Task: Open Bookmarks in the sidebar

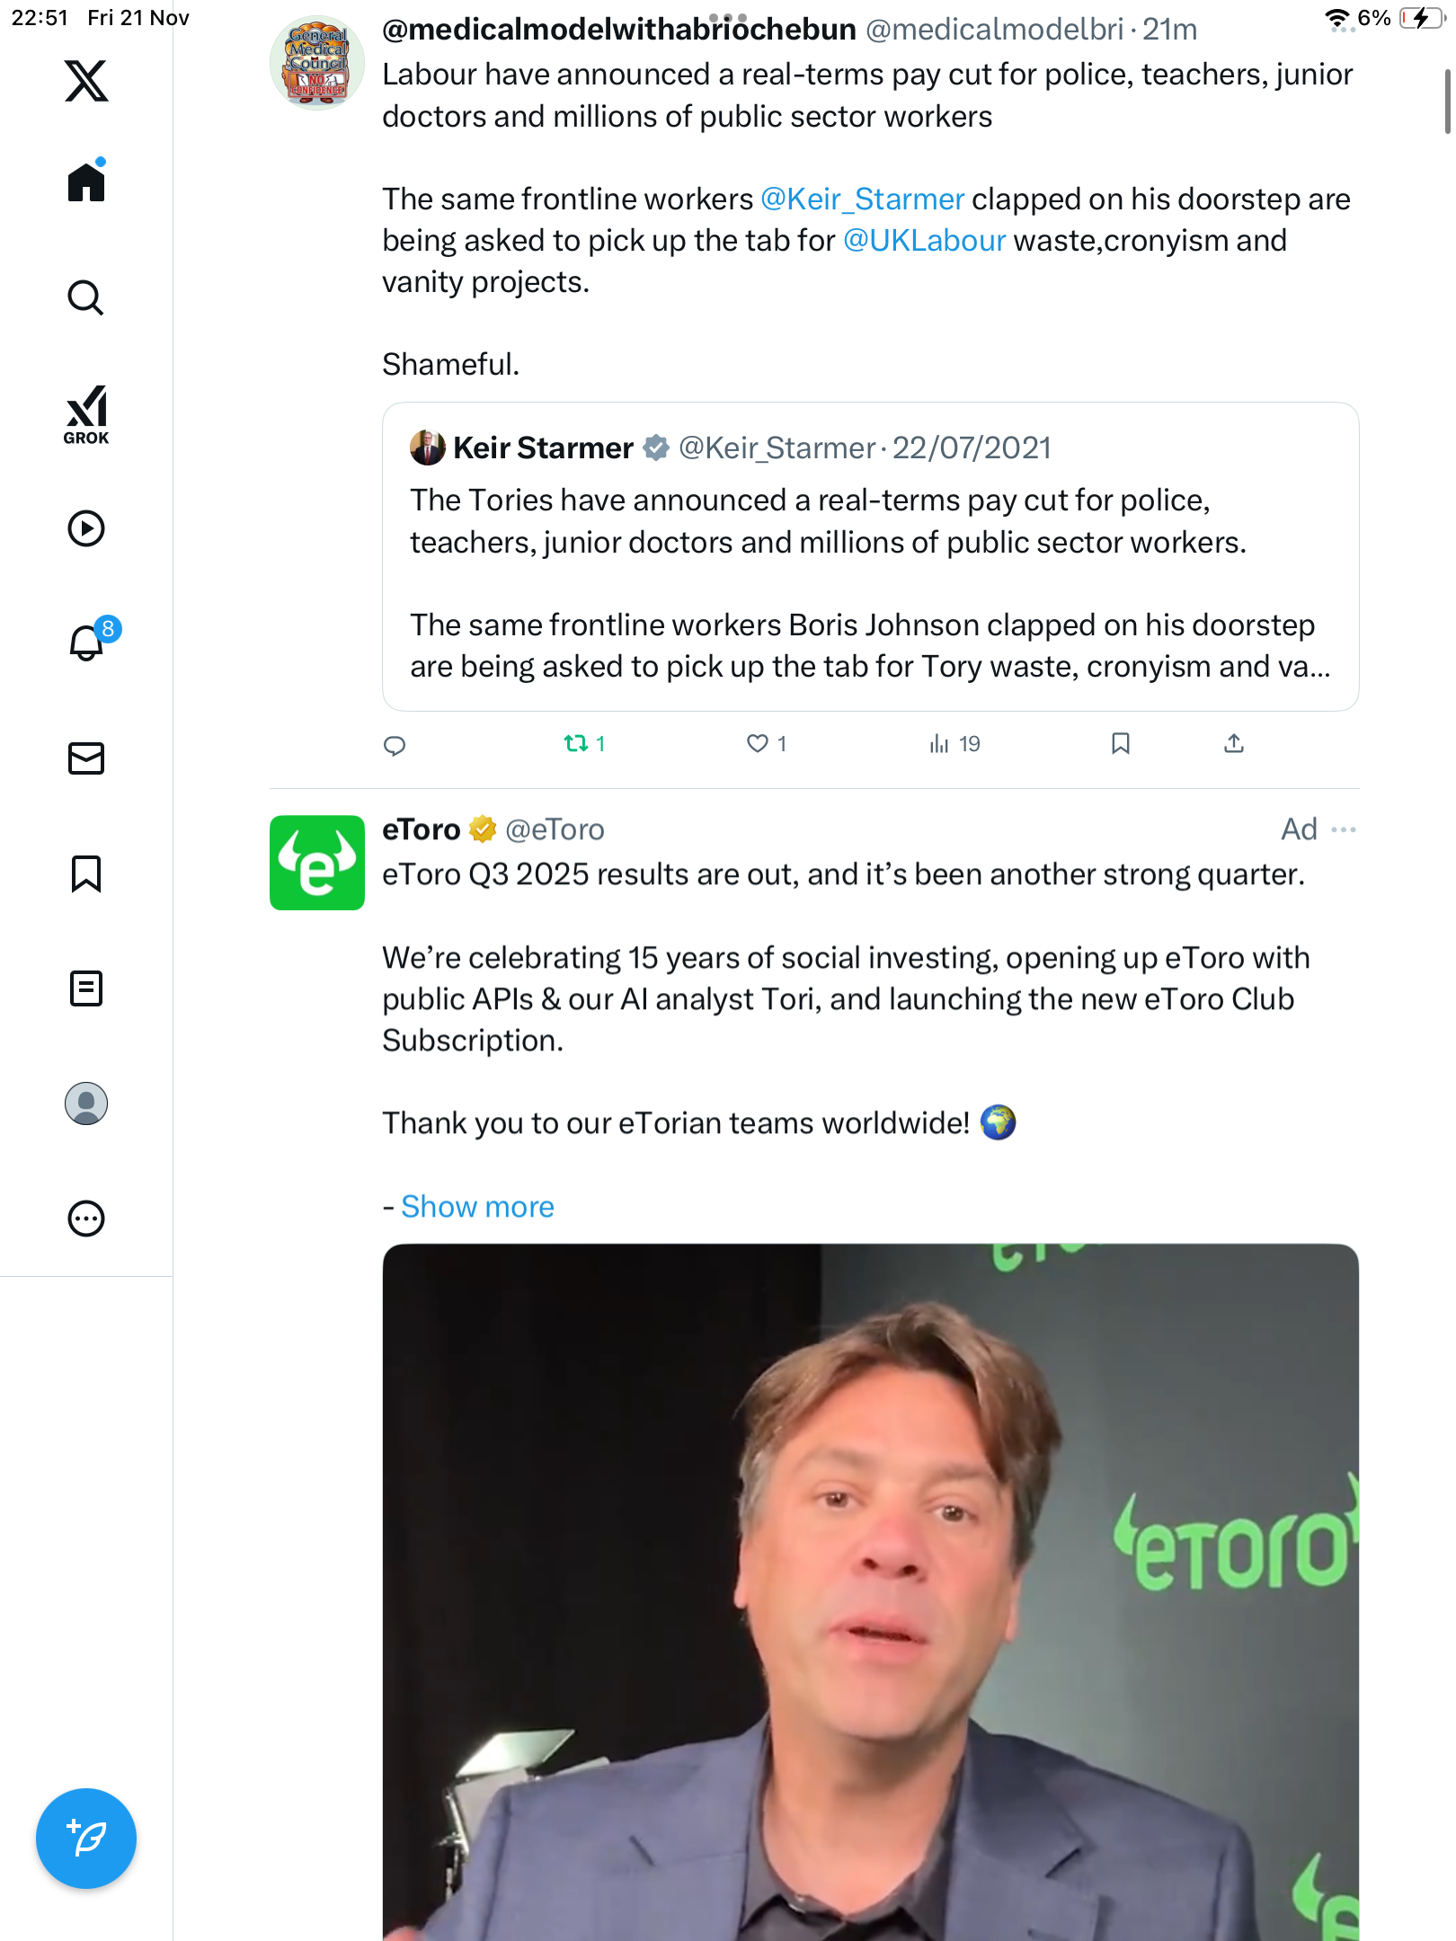Action: [x=86, y=873]
